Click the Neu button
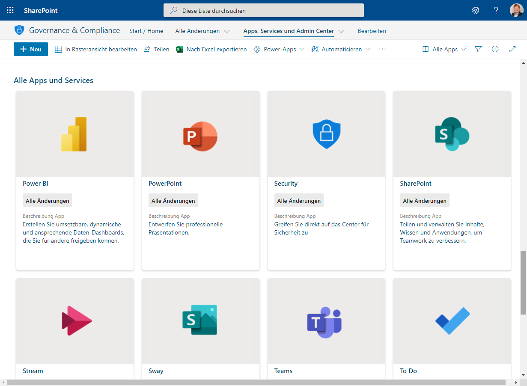 31,49
